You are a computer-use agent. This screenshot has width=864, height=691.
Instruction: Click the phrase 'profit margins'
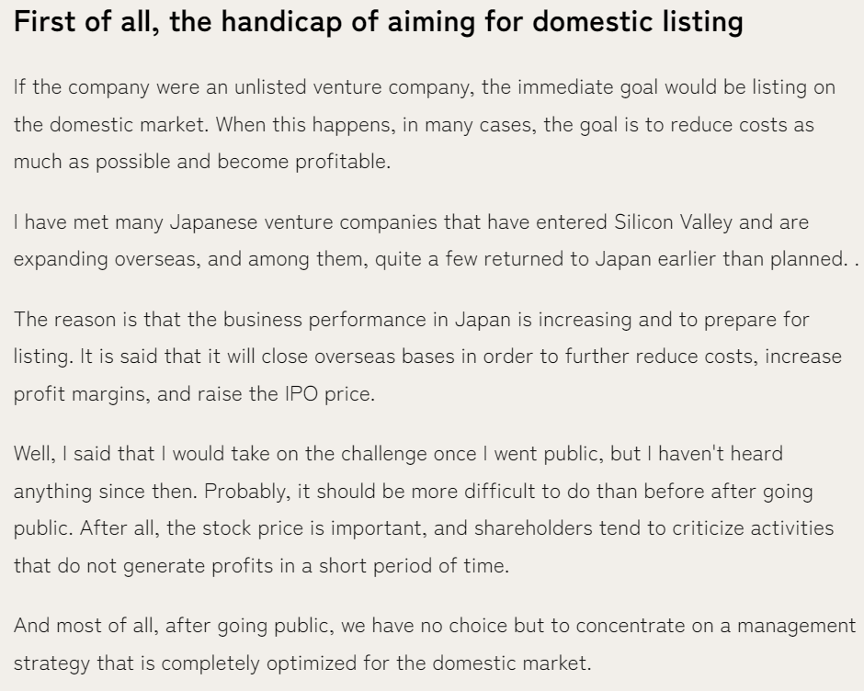point(81,394)
